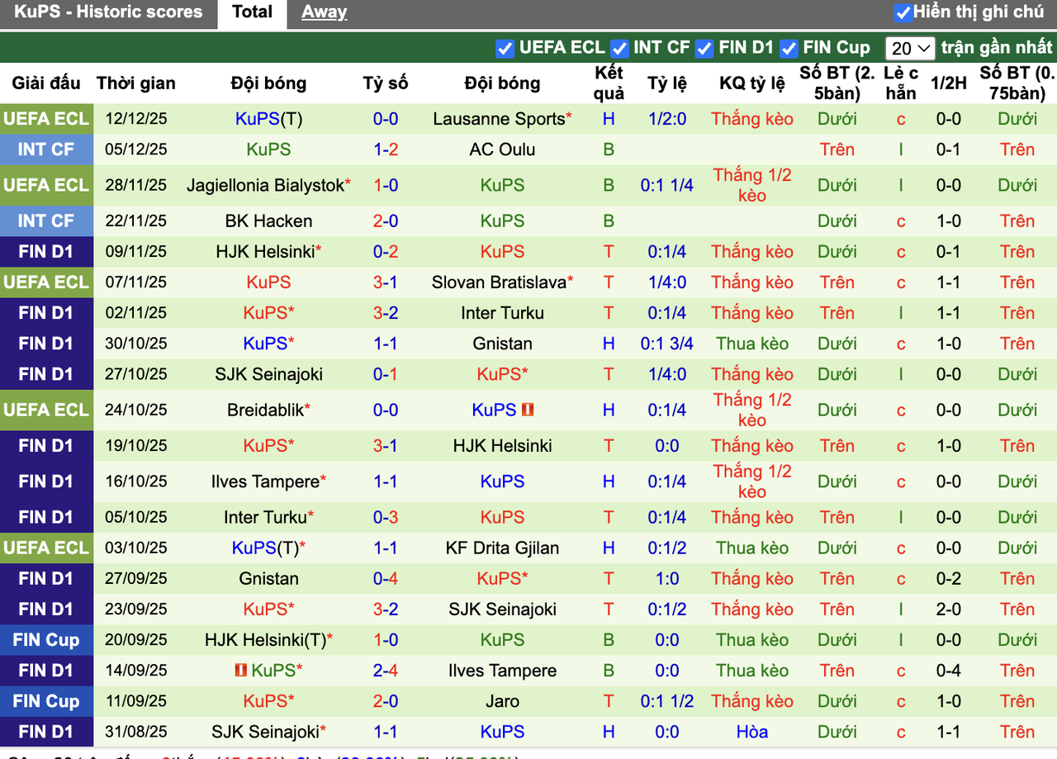The height and width of the screenshot is (759, 1057).
Task: Click the 0-0 score of KuPS vs Lausanne
Action: [386, 119]
